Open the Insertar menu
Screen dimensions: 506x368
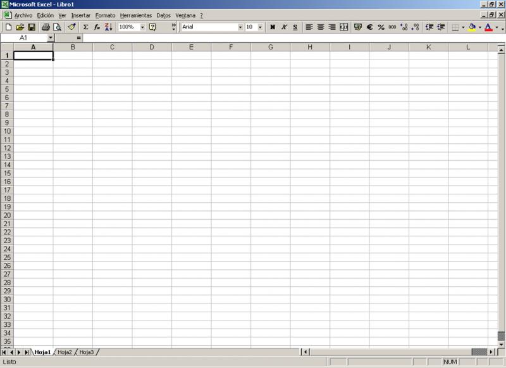(81, 15)
